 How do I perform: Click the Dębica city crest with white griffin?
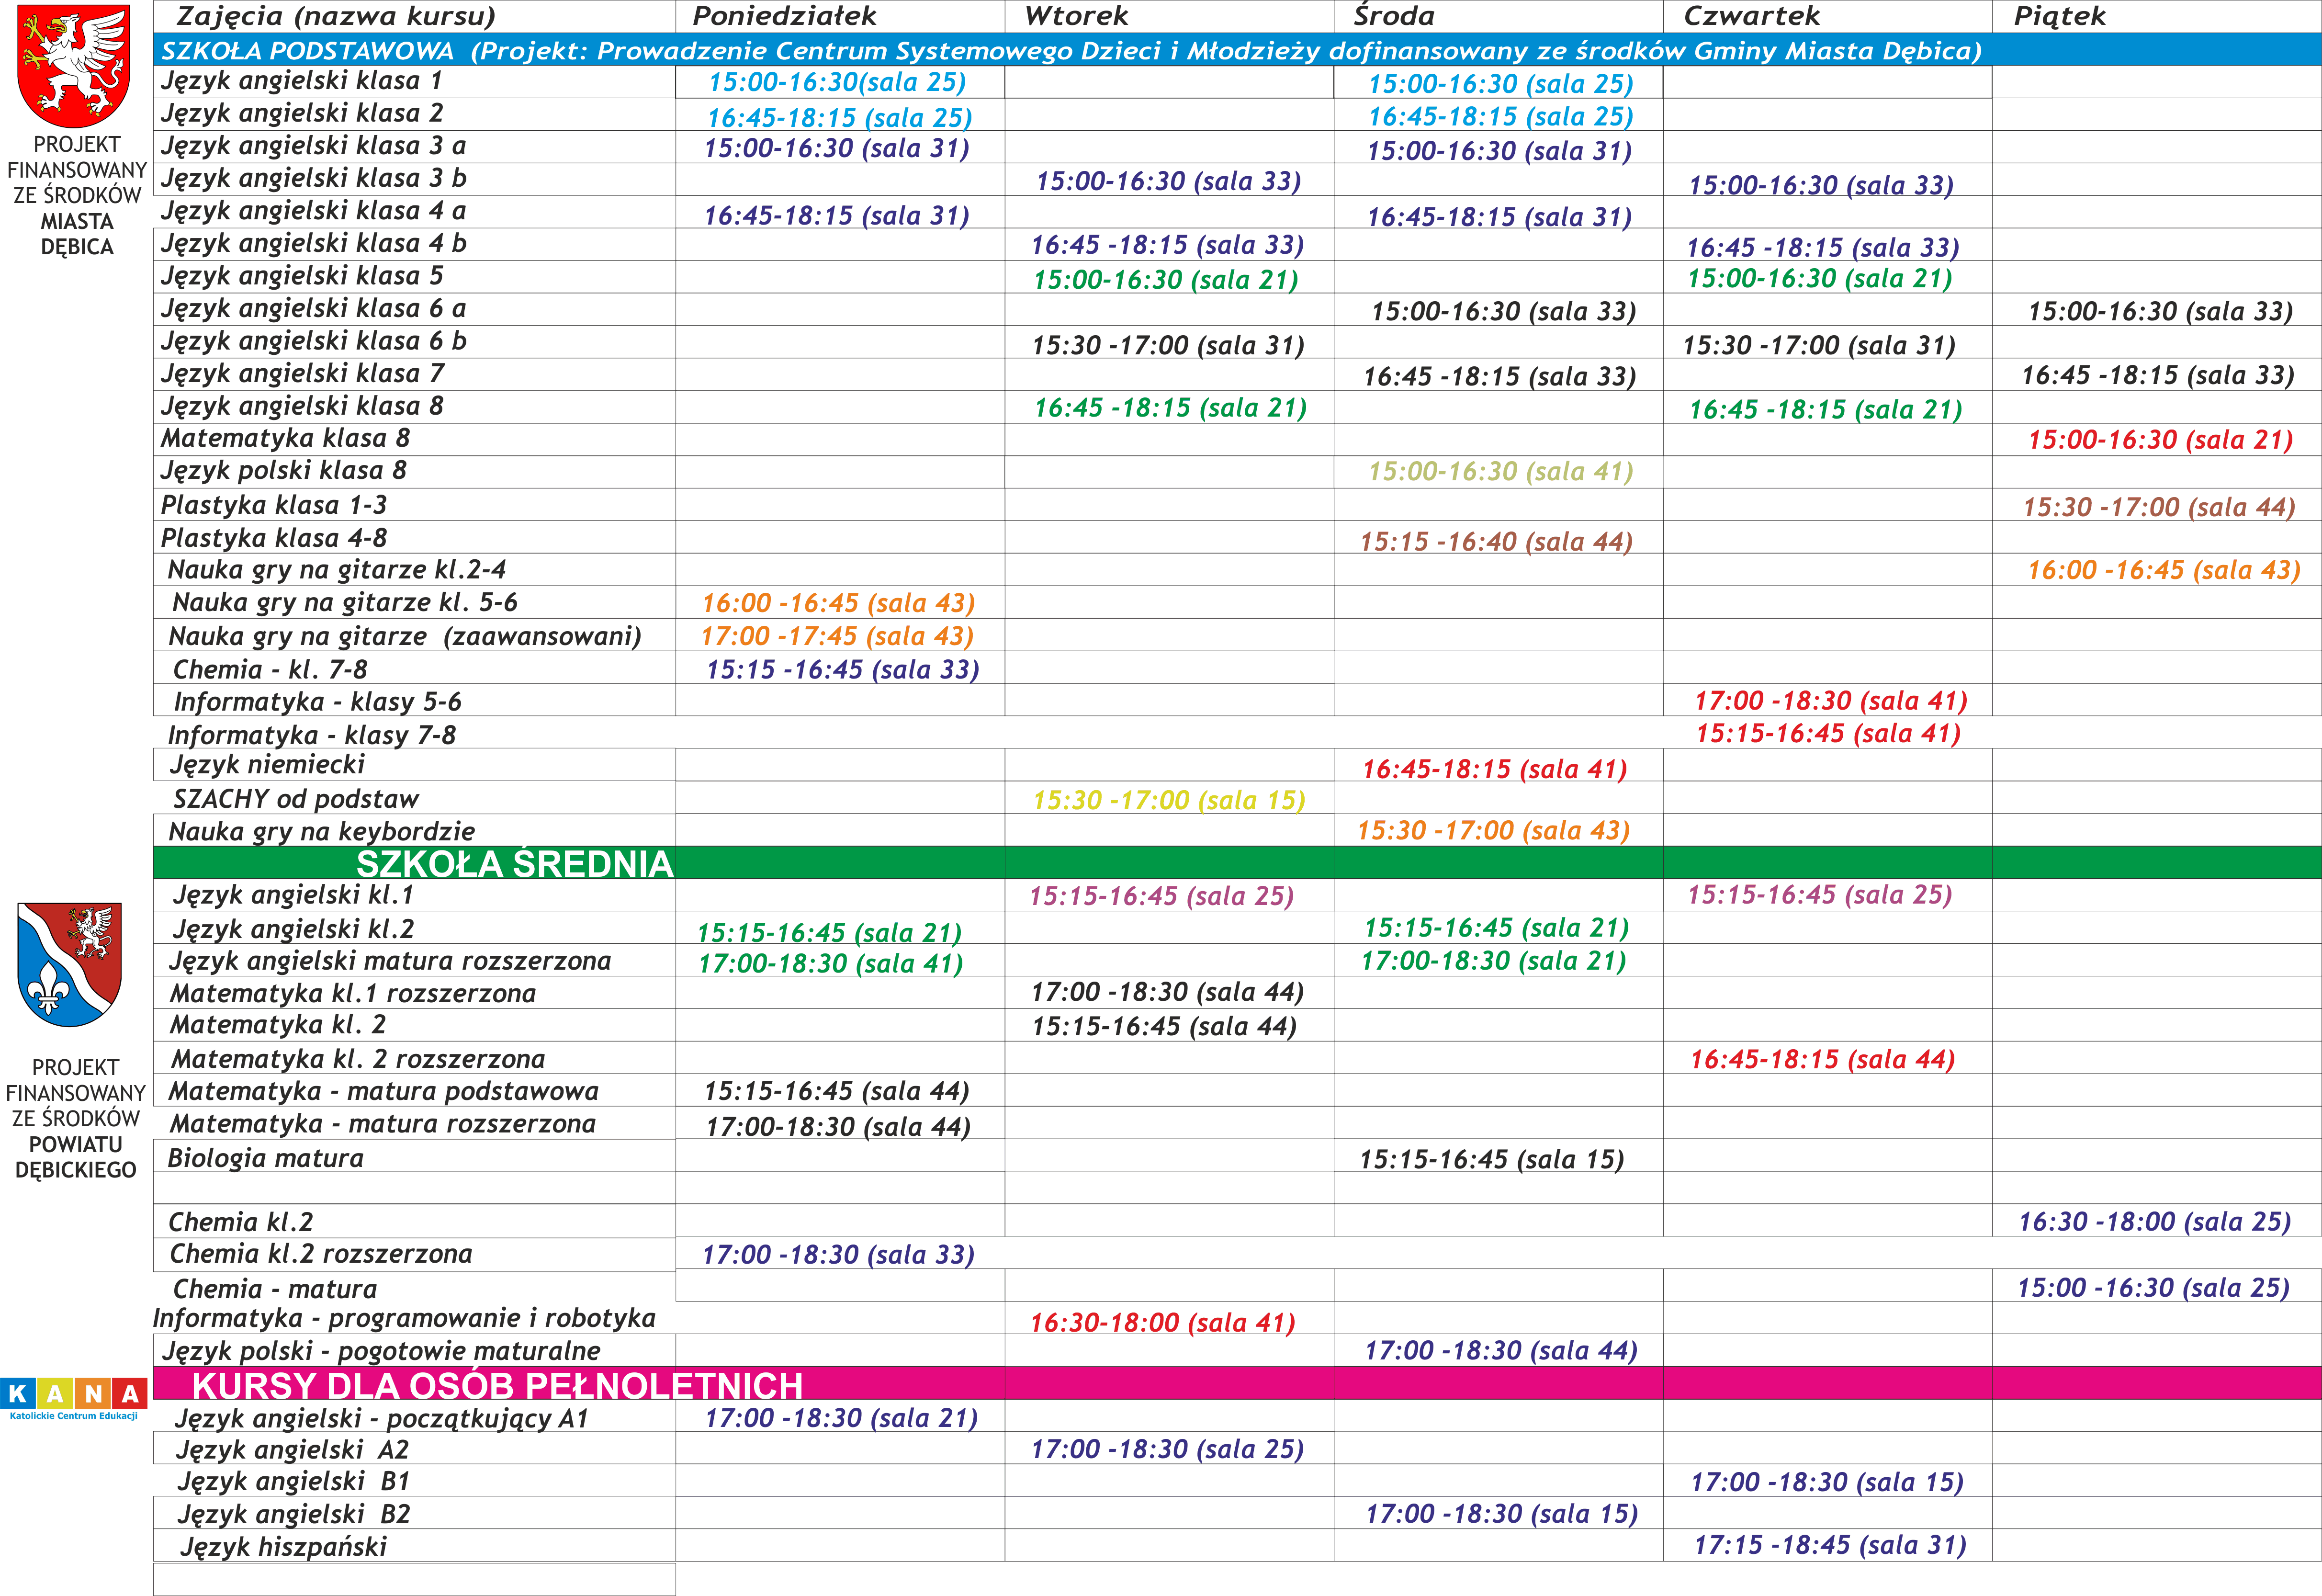74,66
